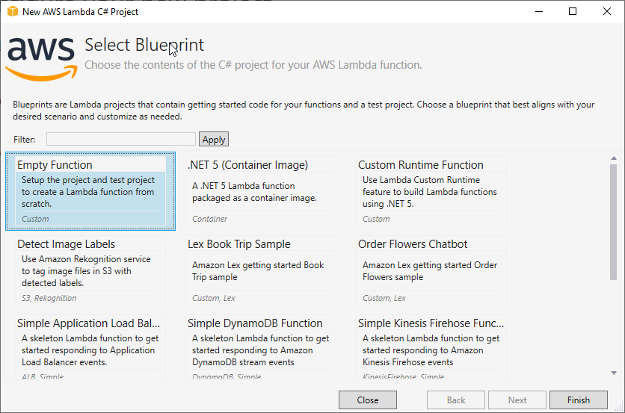Viewport: 625px width, 413px height.
Task: Click inside the Filter text field
Action: (x=121, y=139)
